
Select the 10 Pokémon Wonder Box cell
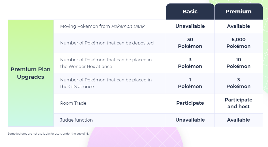click(x=238, y=63)
